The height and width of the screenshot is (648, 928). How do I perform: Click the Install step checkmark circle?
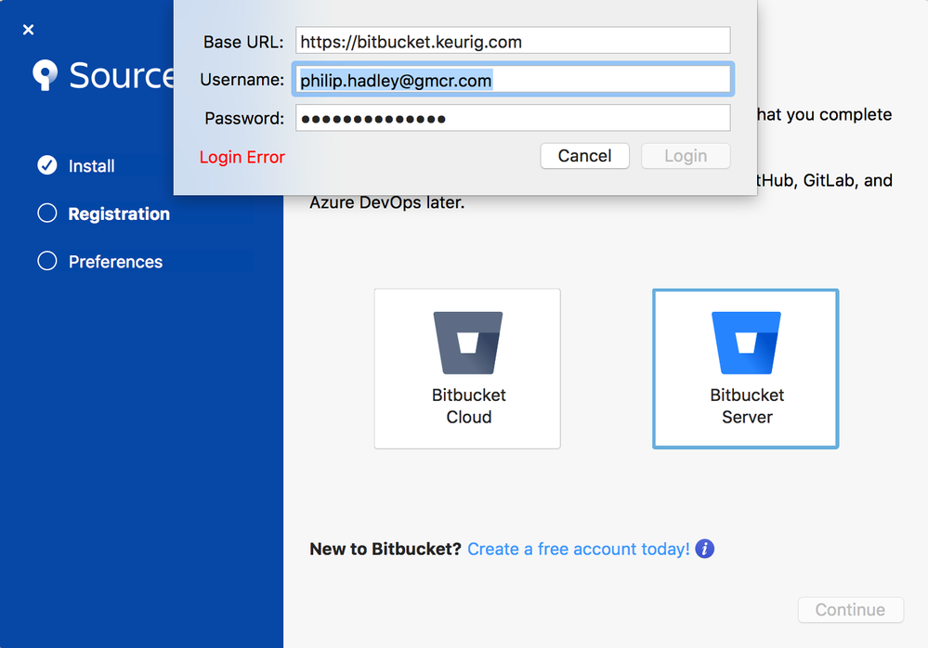tap(47, 165)
